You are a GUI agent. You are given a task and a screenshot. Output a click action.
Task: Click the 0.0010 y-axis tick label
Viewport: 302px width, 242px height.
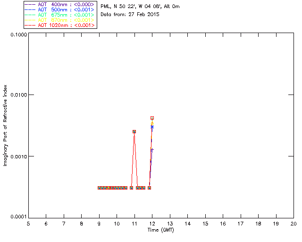[x=19, y=156]
